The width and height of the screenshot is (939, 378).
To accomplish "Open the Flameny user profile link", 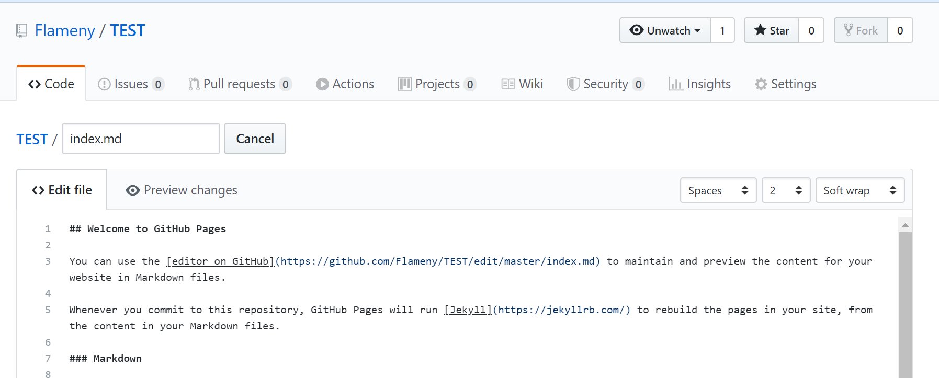I will (x=65, y=30).
